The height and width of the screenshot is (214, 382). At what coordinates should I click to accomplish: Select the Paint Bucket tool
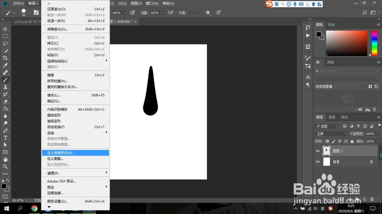click(x=5, y=109)
